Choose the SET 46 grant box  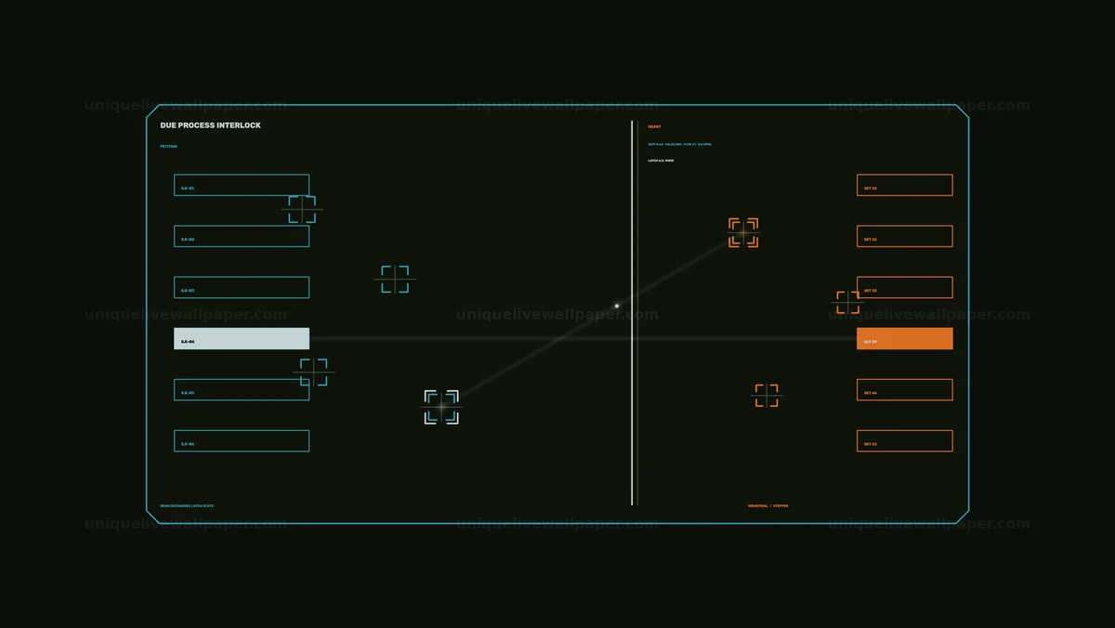tap(905, 389)
